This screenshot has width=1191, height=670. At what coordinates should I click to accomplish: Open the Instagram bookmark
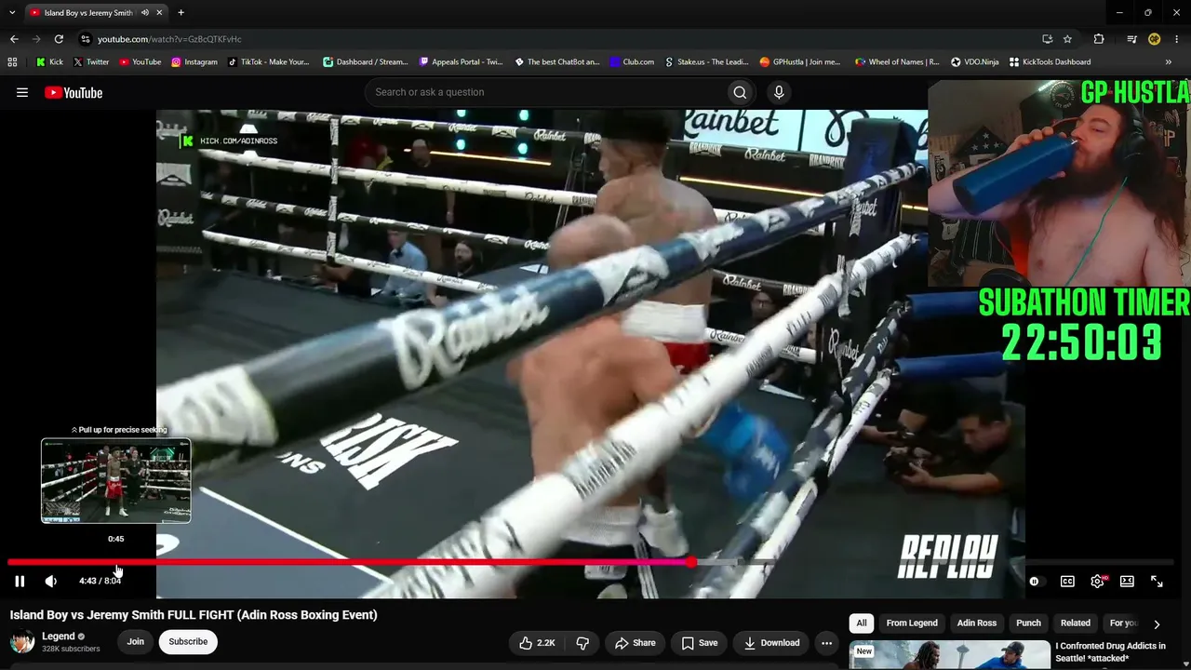pyautogui.click(x=194, y=62)
